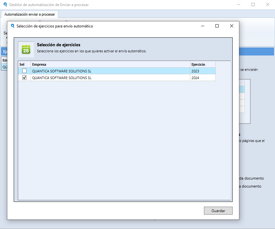Enable the checkbox for ejercicio 2023
This screenshot has height=229, width=275.
(x=25, y=71)
